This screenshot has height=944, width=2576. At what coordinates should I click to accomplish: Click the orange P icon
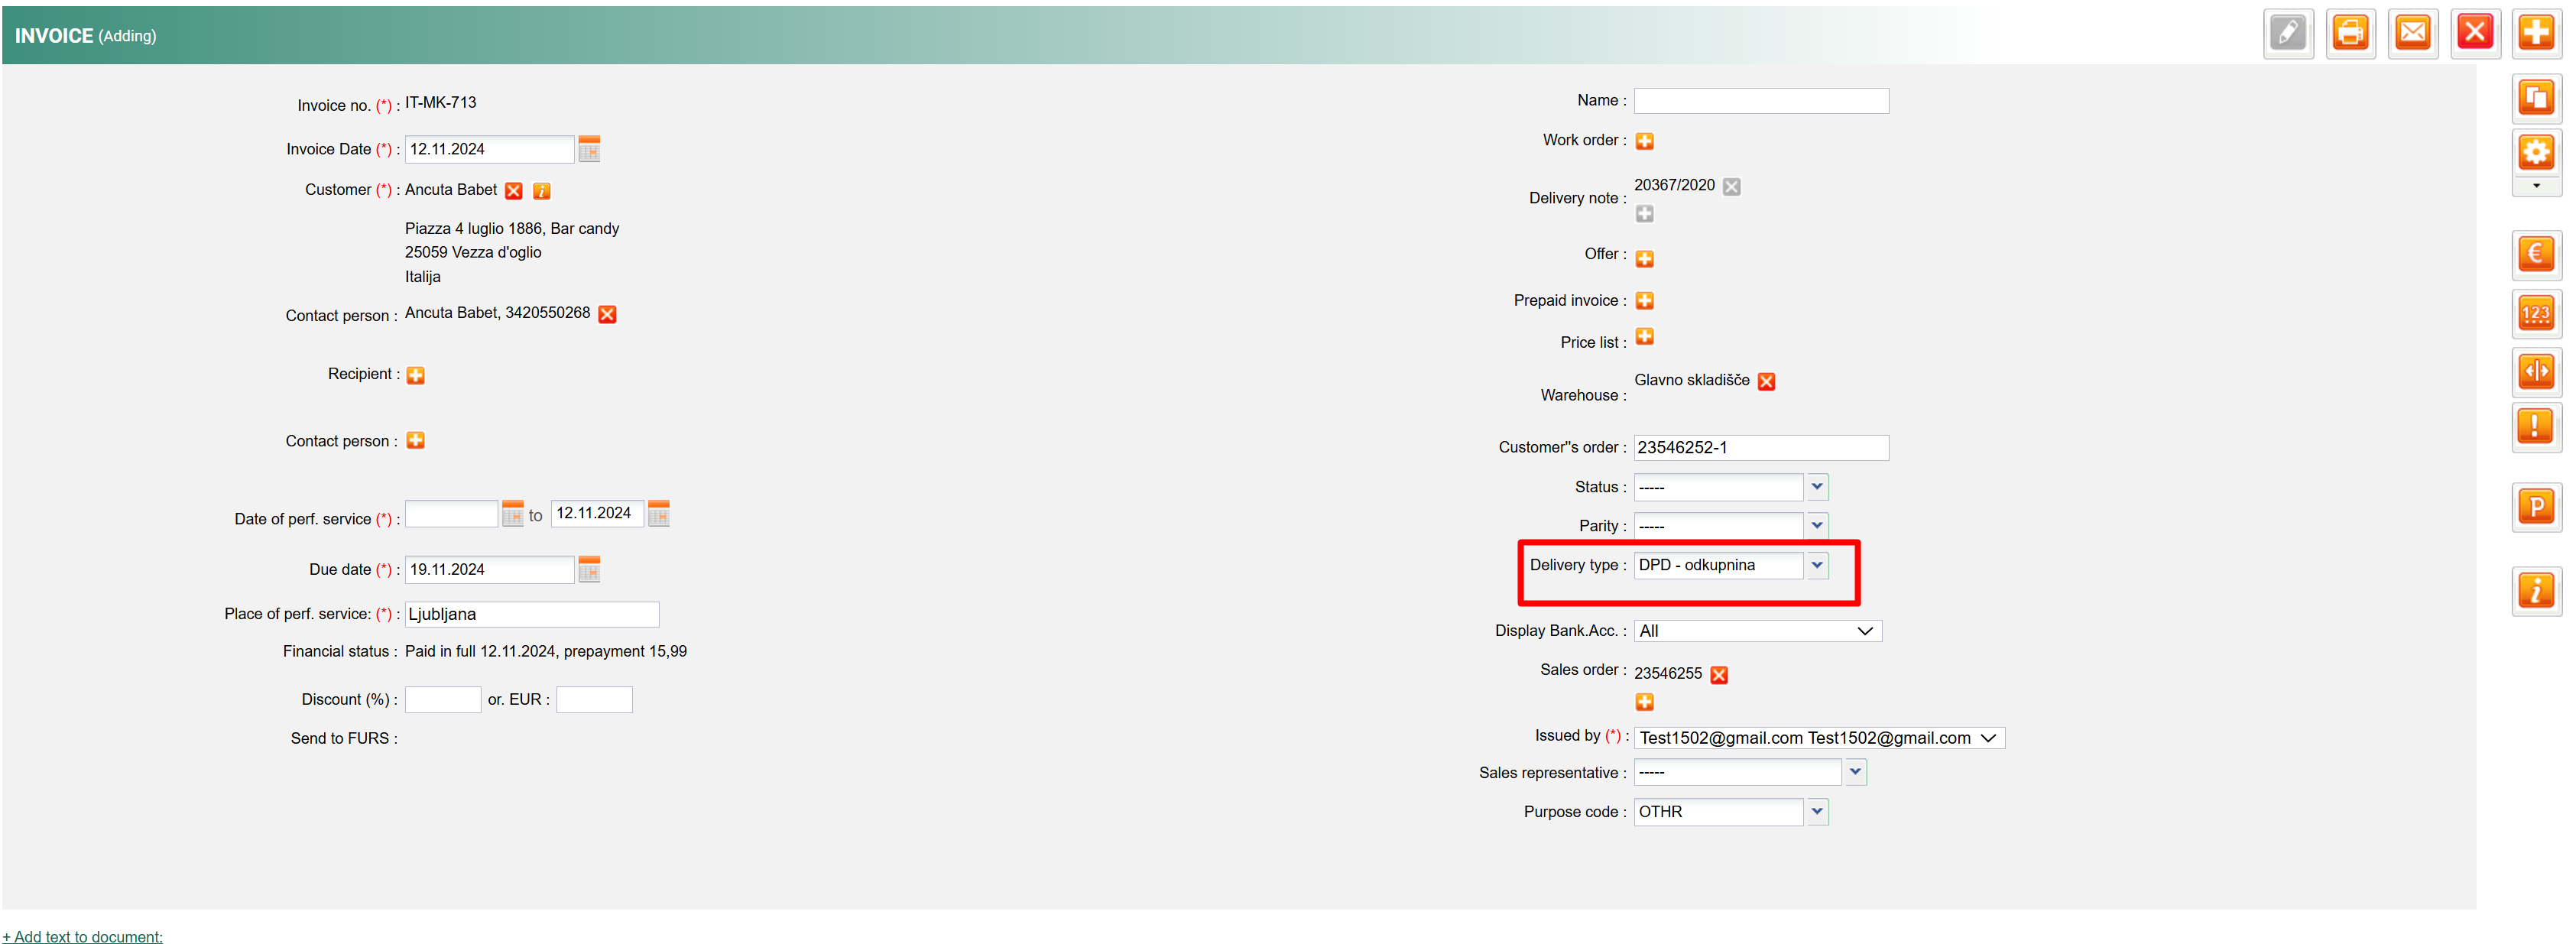2535,507
